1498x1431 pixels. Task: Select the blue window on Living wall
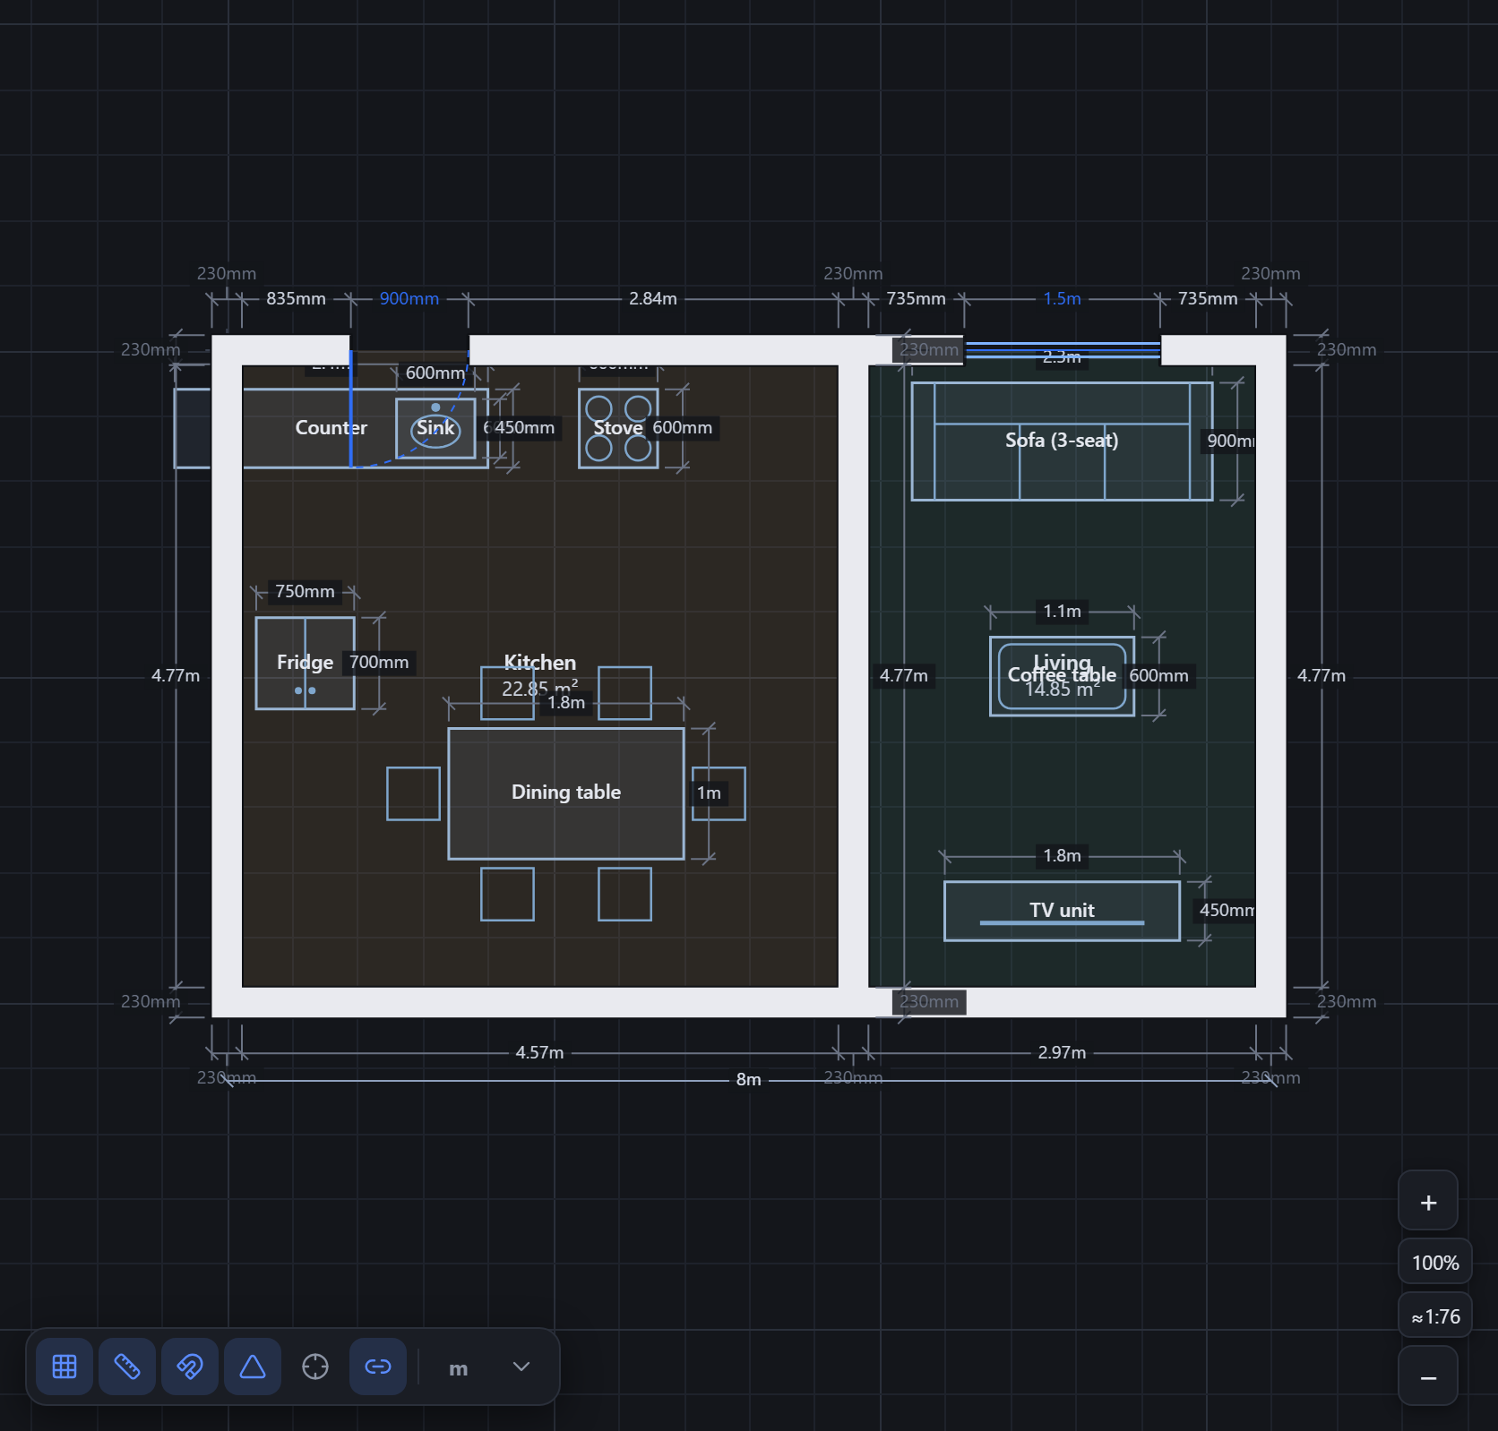1062,350
